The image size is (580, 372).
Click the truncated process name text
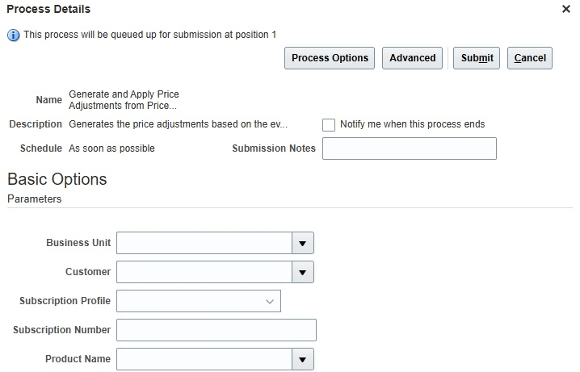(x=124, y=100)
